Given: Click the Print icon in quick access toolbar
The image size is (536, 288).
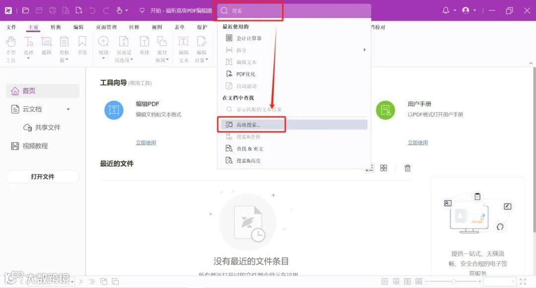Looking at the screenshot, I should (x=52, y=10).
